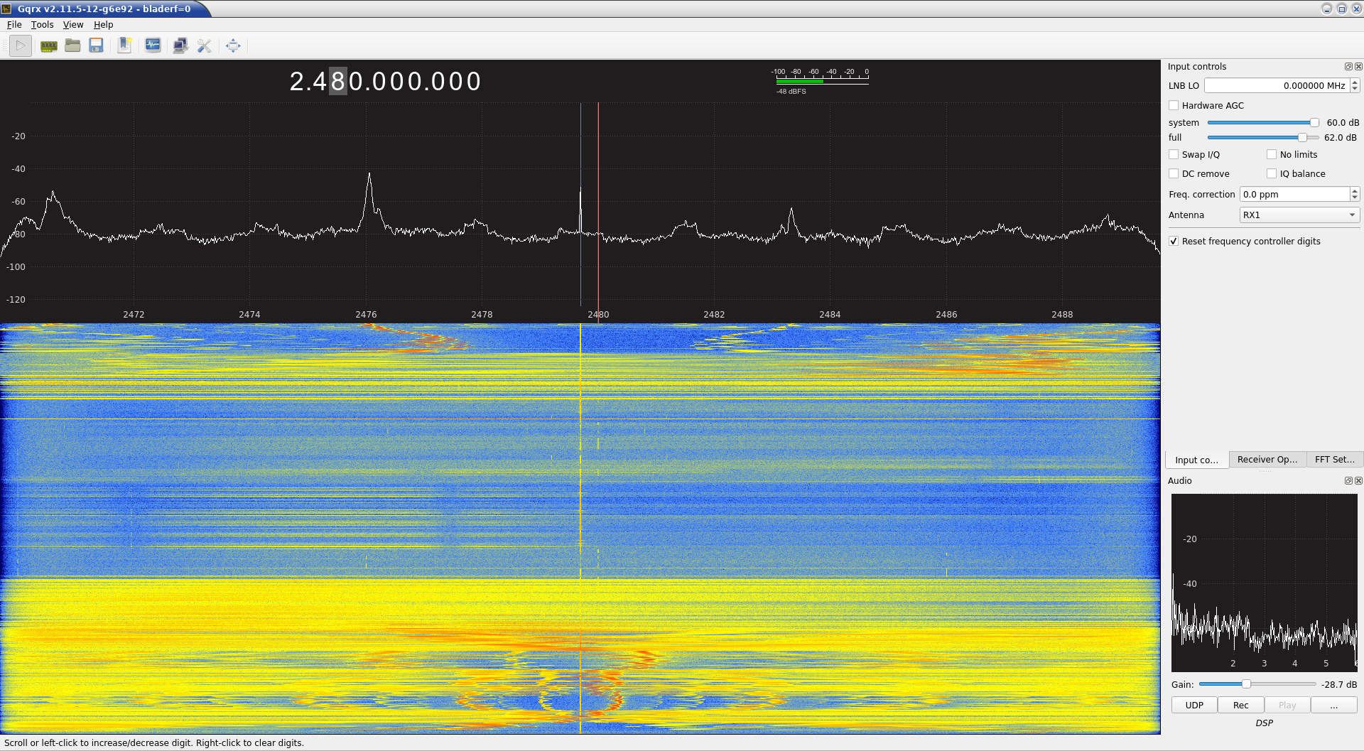Viewport: 1364px width, 751px height.
Task: Open audio options with ellipsis button
Action: pos(1333,705)
